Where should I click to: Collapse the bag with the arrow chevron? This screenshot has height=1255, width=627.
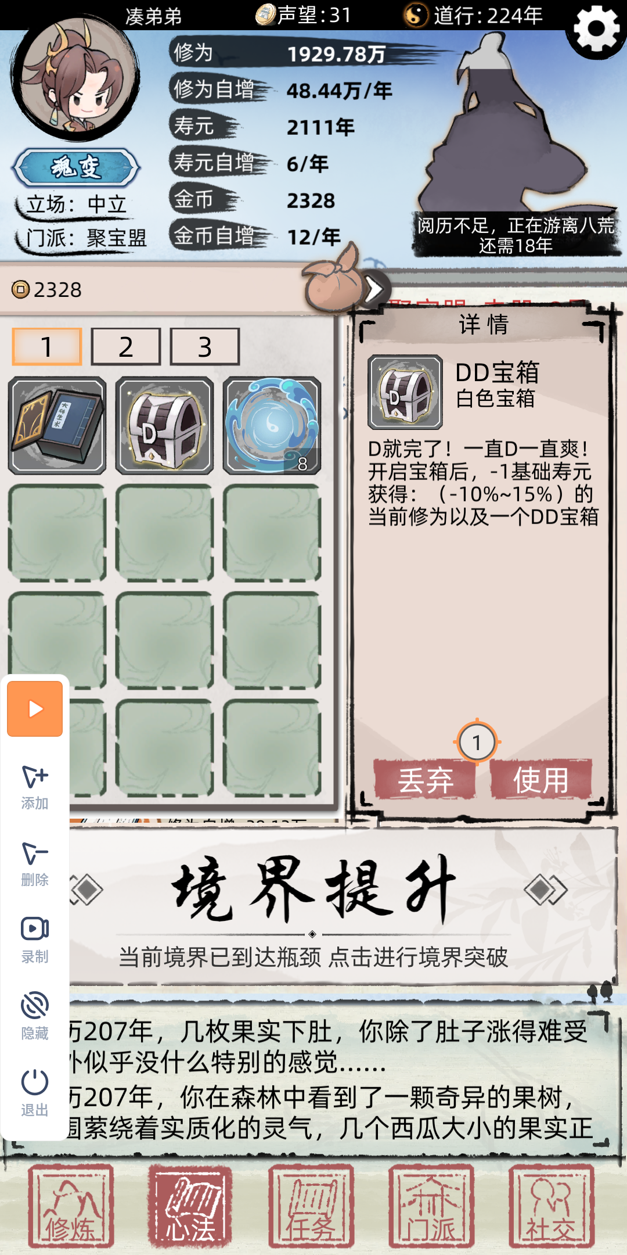tap(375, 289)
